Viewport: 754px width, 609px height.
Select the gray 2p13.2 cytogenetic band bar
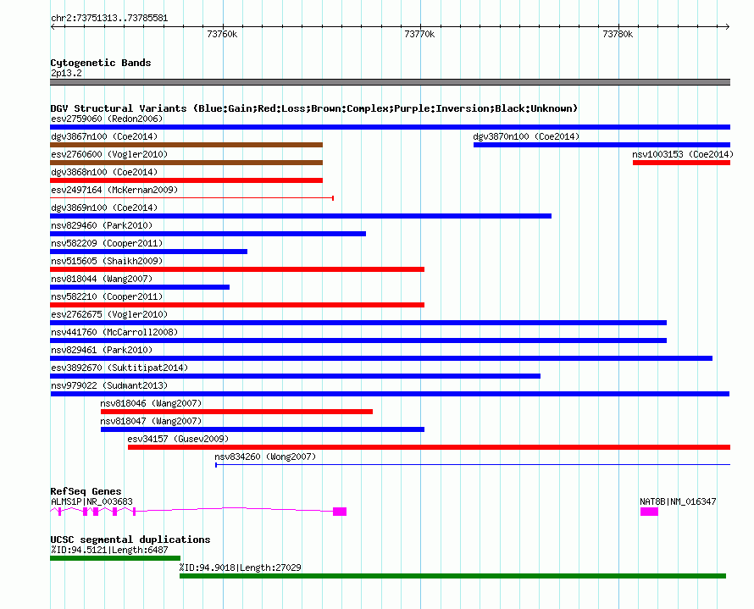pyautogui.click(x=390, y=82)
